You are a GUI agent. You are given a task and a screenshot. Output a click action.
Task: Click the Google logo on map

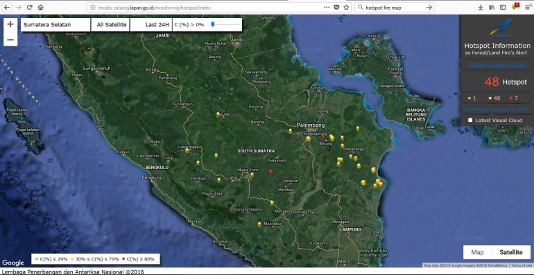tap(13, 263)
